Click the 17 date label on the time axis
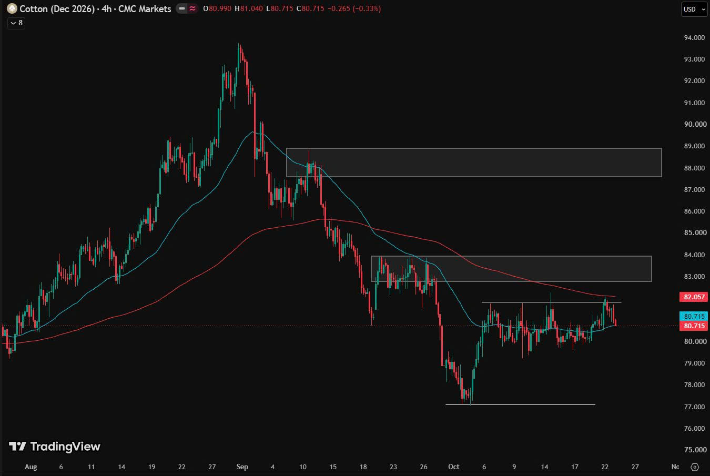 [575, 467]
